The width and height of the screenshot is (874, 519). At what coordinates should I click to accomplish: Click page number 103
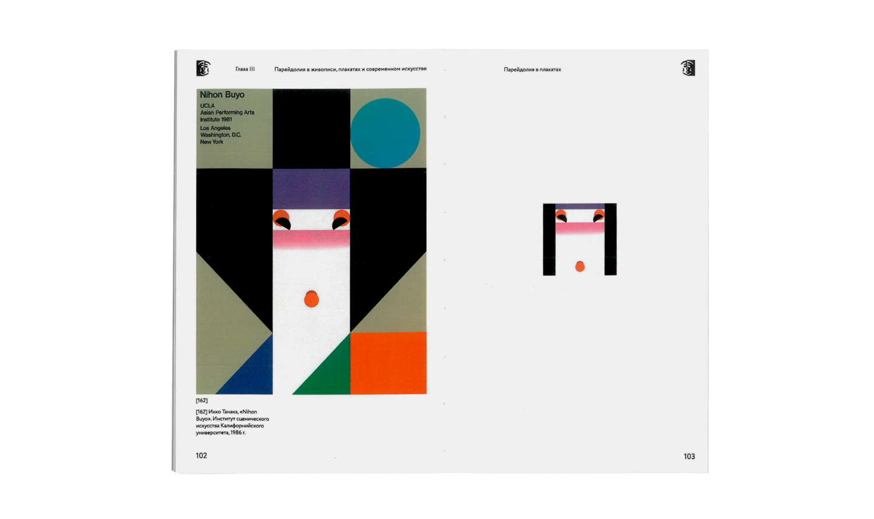689,456
